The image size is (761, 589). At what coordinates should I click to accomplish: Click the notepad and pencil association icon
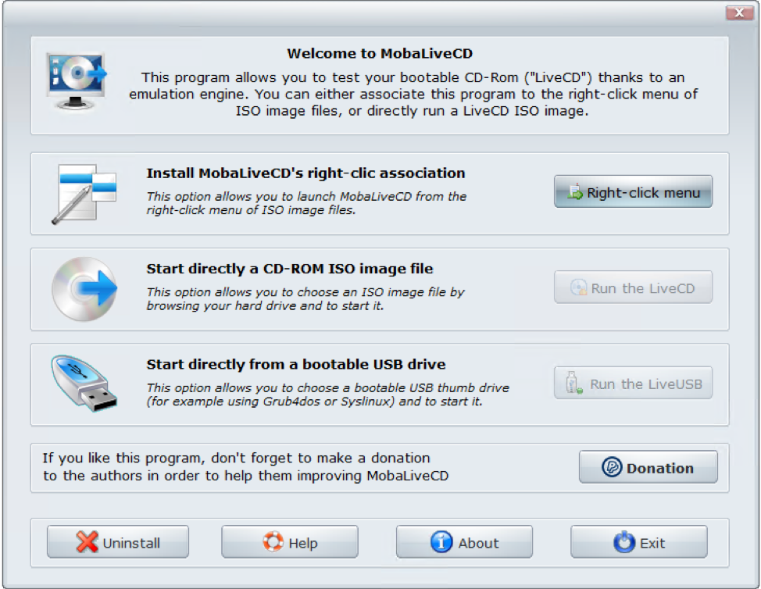click(84, 194)
